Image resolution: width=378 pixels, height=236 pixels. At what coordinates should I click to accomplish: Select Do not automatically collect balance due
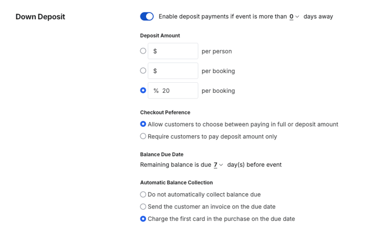click(143, 194)
